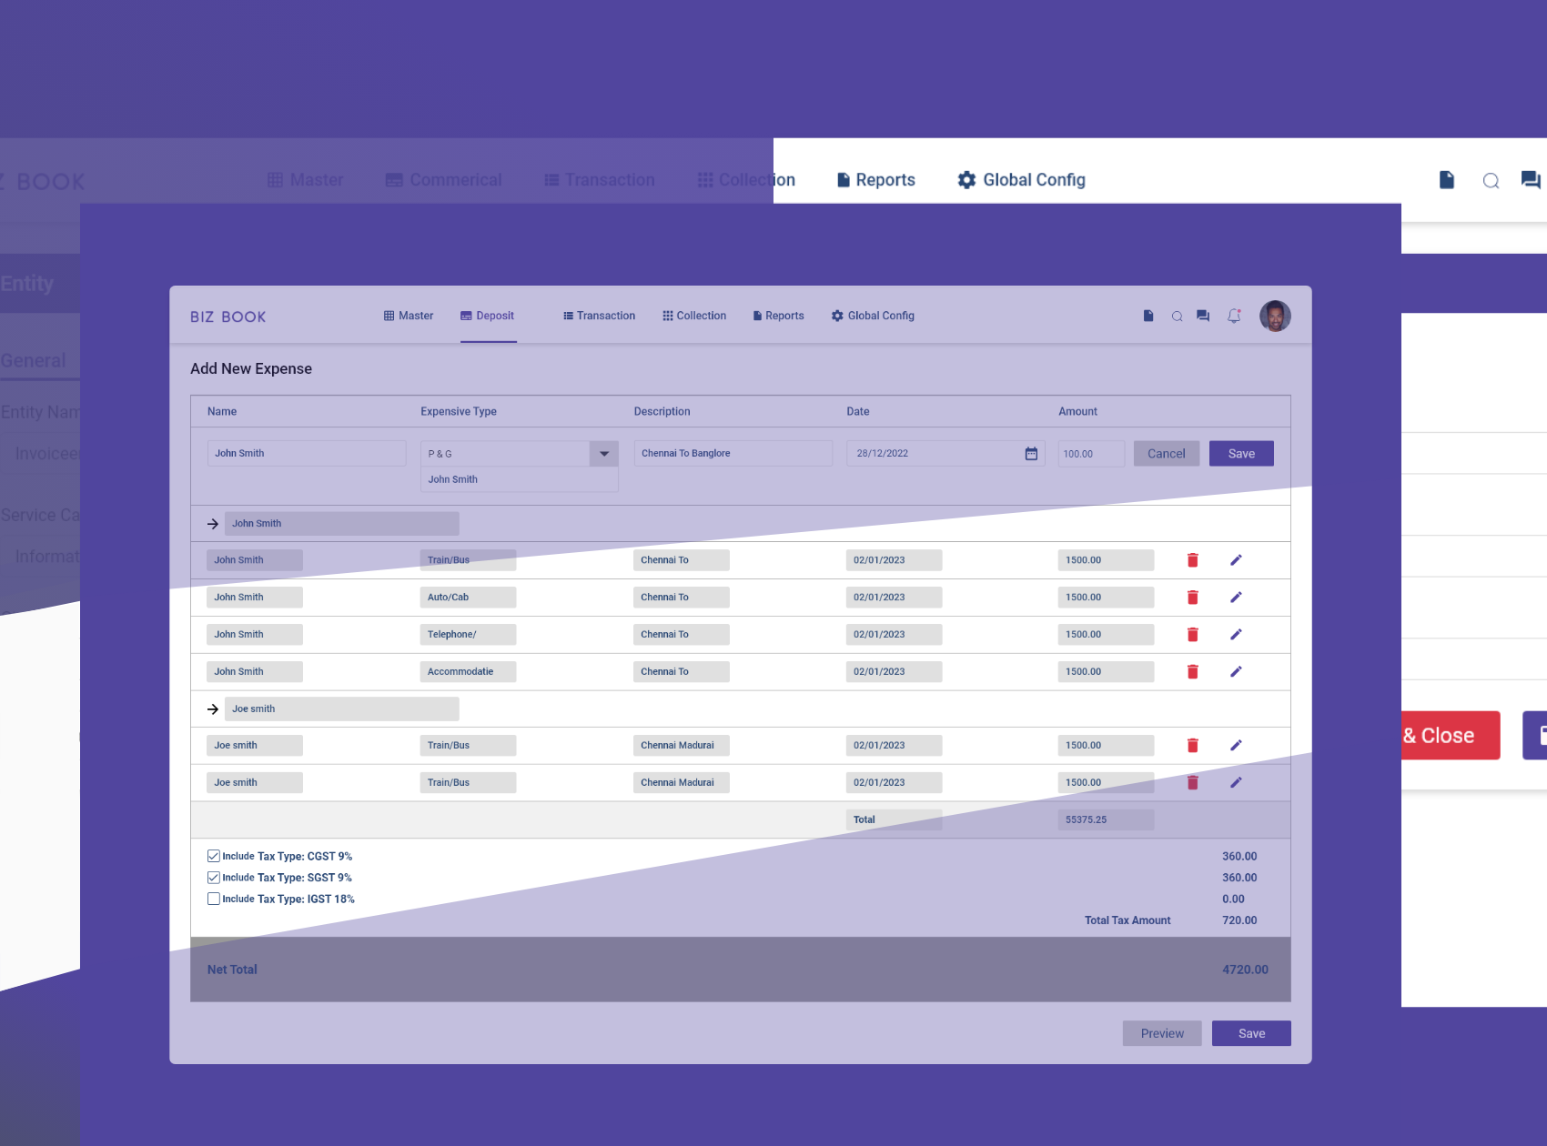Edit the last Joe smith expense row
This screenshot has width=1547, height=1146.
coord(1236,783)
